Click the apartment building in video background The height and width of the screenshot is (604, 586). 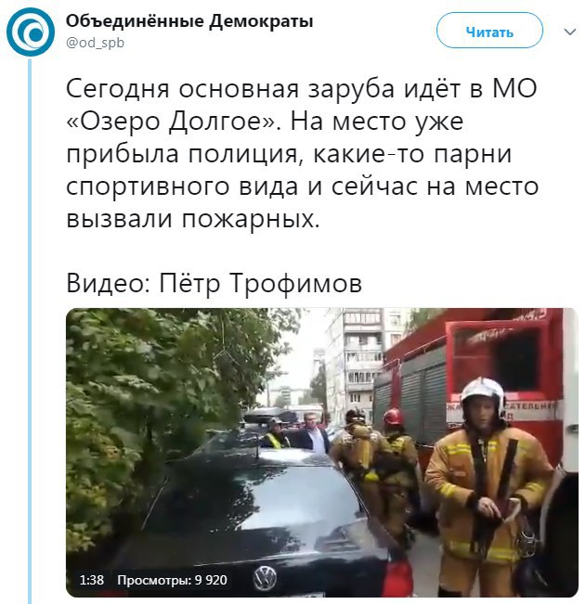(x=357, y=362)
